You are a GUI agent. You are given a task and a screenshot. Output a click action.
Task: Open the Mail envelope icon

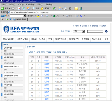coord(60,8)
